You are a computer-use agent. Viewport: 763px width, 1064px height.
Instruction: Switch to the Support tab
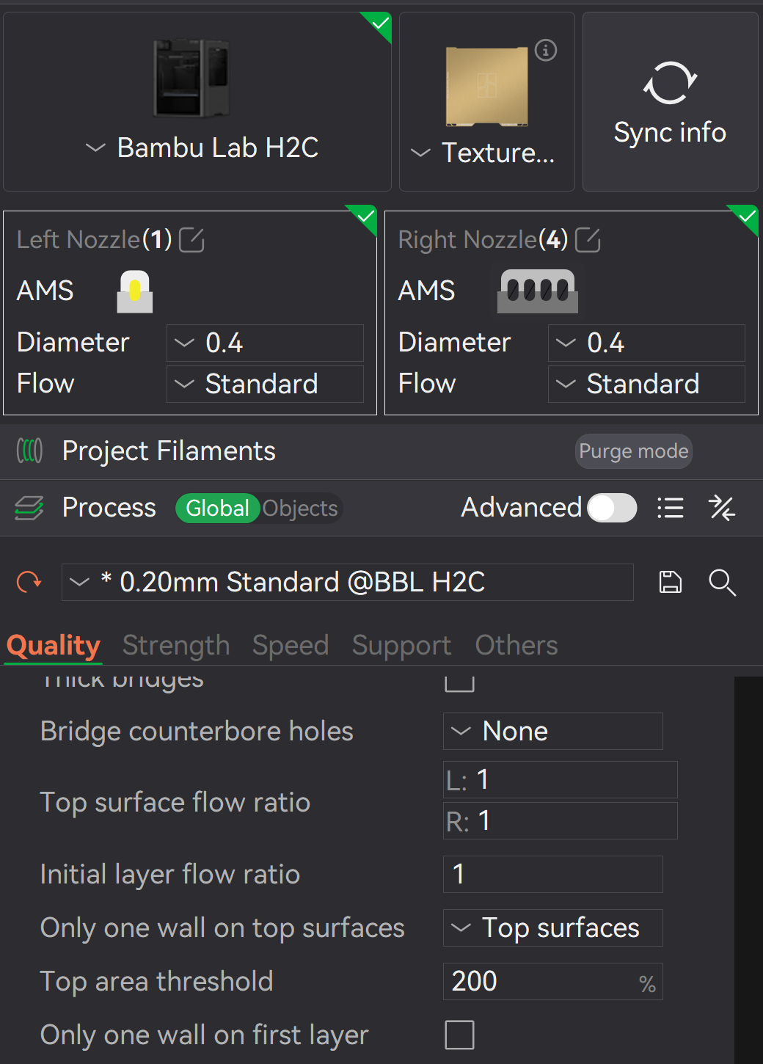(402, 646)
